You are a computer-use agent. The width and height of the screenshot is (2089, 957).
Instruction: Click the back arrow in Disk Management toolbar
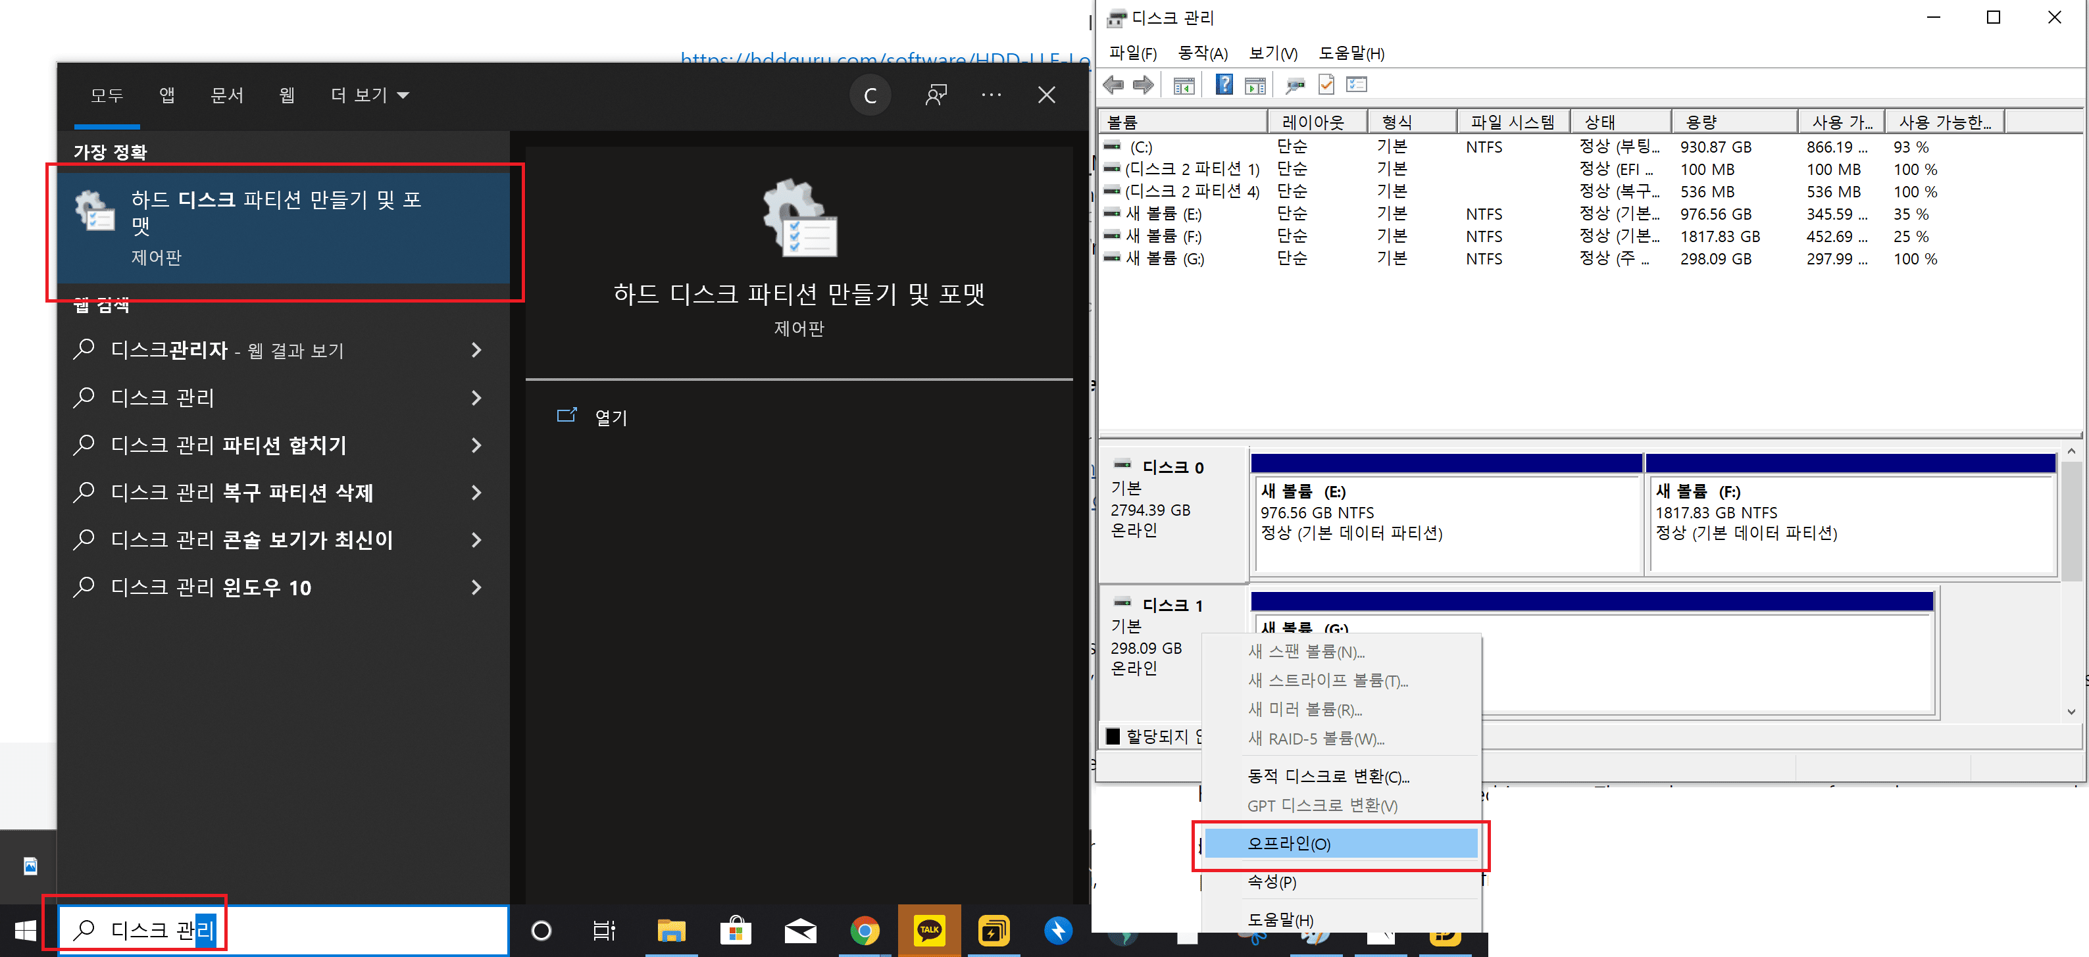pyautogui.click(x=1113, y=84)
